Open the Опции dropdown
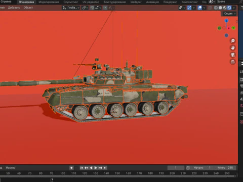This screenshot has height=182, width=243. [x=230, y=14]
